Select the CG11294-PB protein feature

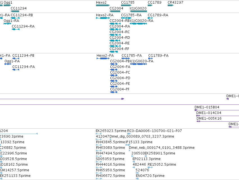[x=16, y=58]
